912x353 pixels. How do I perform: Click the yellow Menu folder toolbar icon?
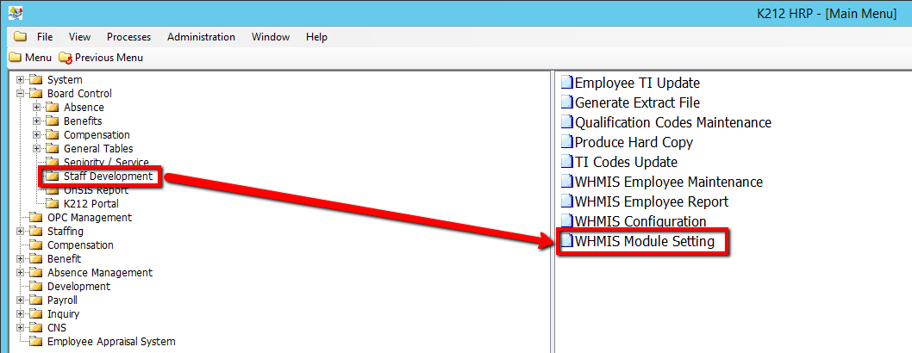coord(15,58)
